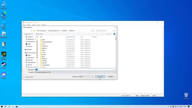Change folder view with the view icon
The image size is (192, 108).
coord(108,34)
